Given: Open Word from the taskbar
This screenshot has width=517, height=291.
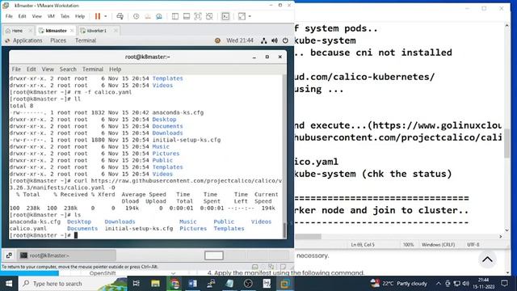Looking at the screenshot, I should point(193,284).
